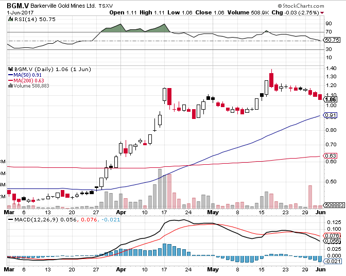This screenshot has width=346, height=276.
Task: Click the Mar label below the MACD panel
Action: click(9, 270)
